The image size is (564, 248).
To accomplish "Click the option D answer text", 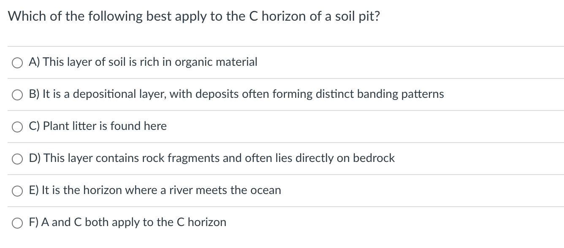I will coord(211,158).
